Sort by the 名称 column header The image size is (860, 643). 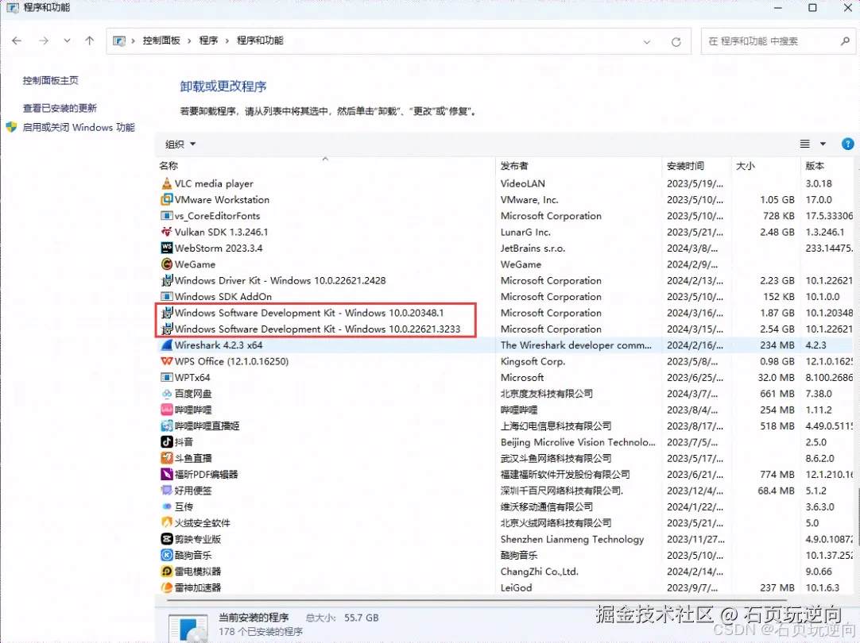(x=325, y=165)
